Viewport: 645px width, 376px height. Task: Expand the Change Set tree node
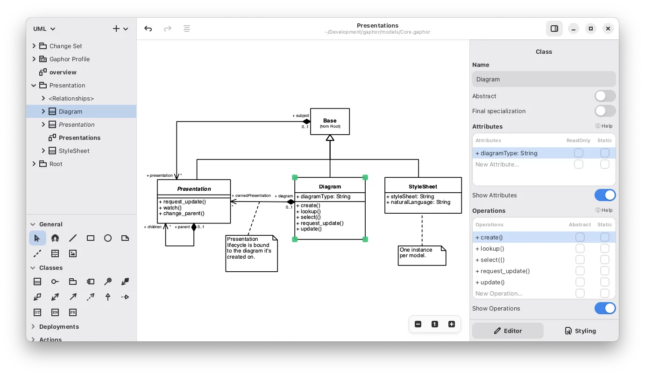[x=34, y=46]
